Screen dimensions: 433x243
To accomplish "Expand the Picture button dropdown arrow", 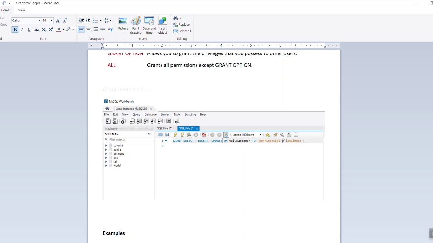I will [123, 33].
